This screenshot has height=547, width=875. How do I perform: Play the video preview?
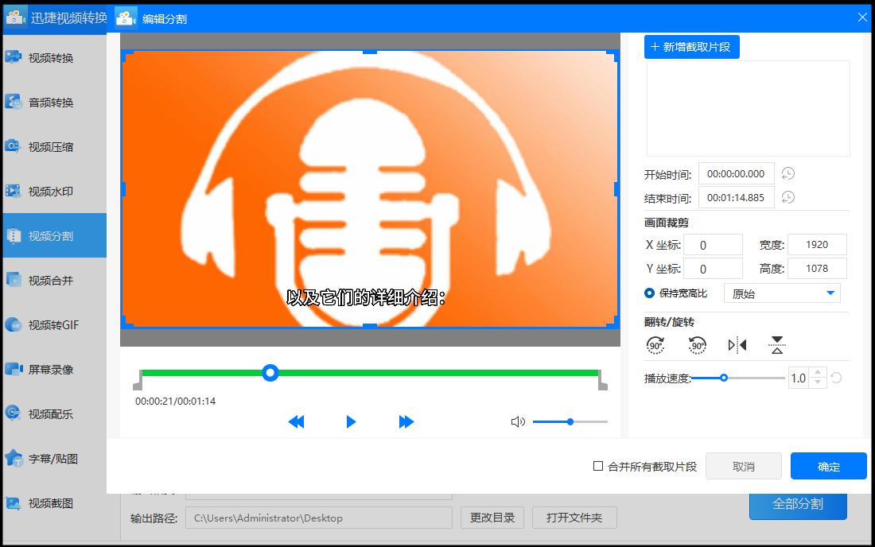pyautogui.click(x=351, y=421)
